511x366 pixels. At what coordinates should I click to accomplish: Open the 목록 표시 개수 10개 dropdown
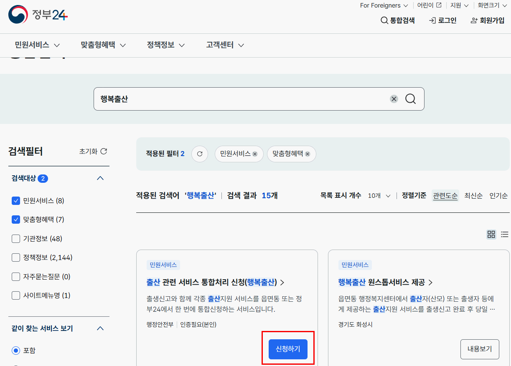[x=379, y=195]
